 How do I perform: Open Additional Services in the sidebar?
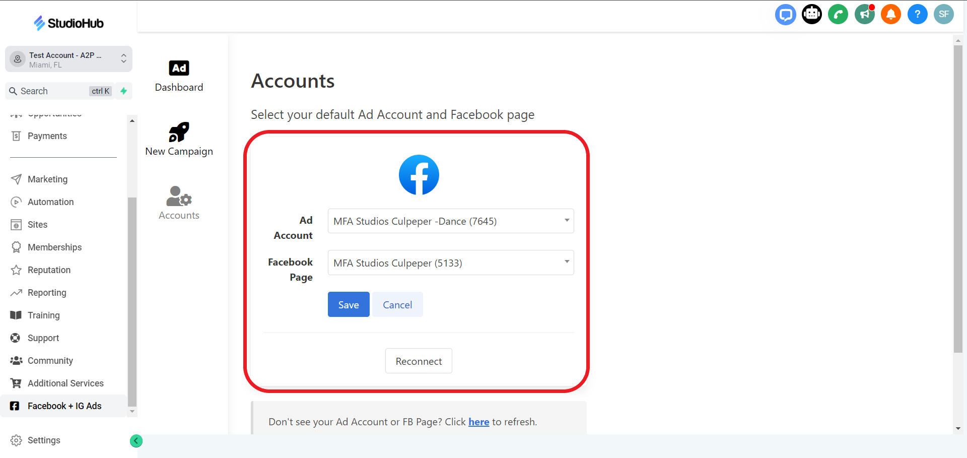point(63,383)
